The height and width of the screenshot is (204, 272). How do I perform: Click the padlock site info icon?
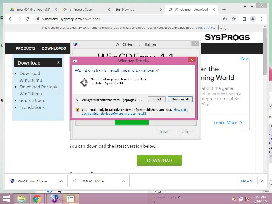coord(38,19)
